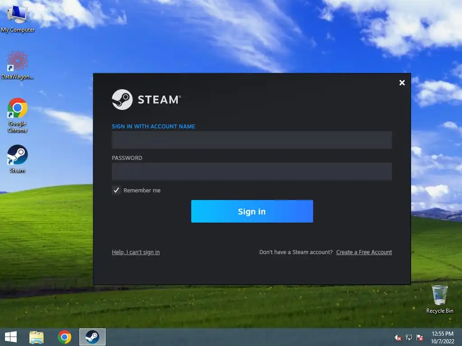Viewport: 462px width, 346px height.
Task: Open the Action Center flag icon
Action: pyautogui.click(x=420, y=337)
